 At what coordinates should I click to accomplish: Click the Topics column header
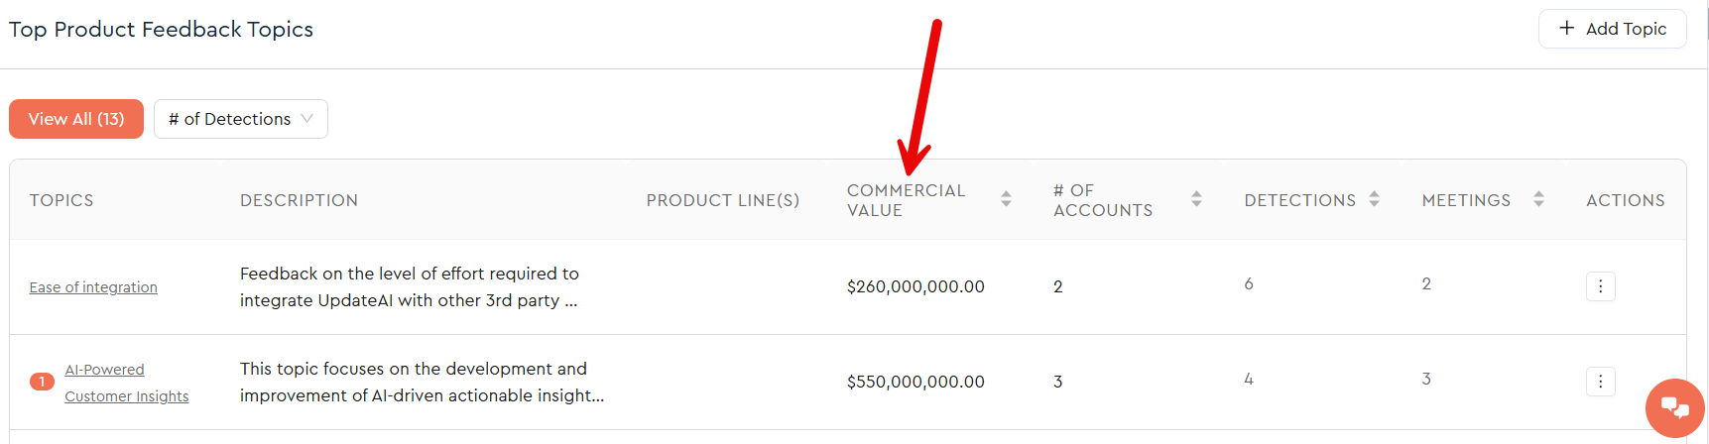[x=61, y=200]
